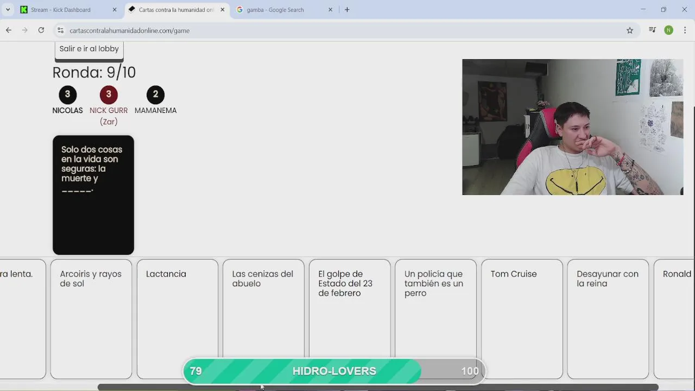Select Cartas contra la humanidad tab
Viewport: 695px width, 391px height.
tap(177, 9)
